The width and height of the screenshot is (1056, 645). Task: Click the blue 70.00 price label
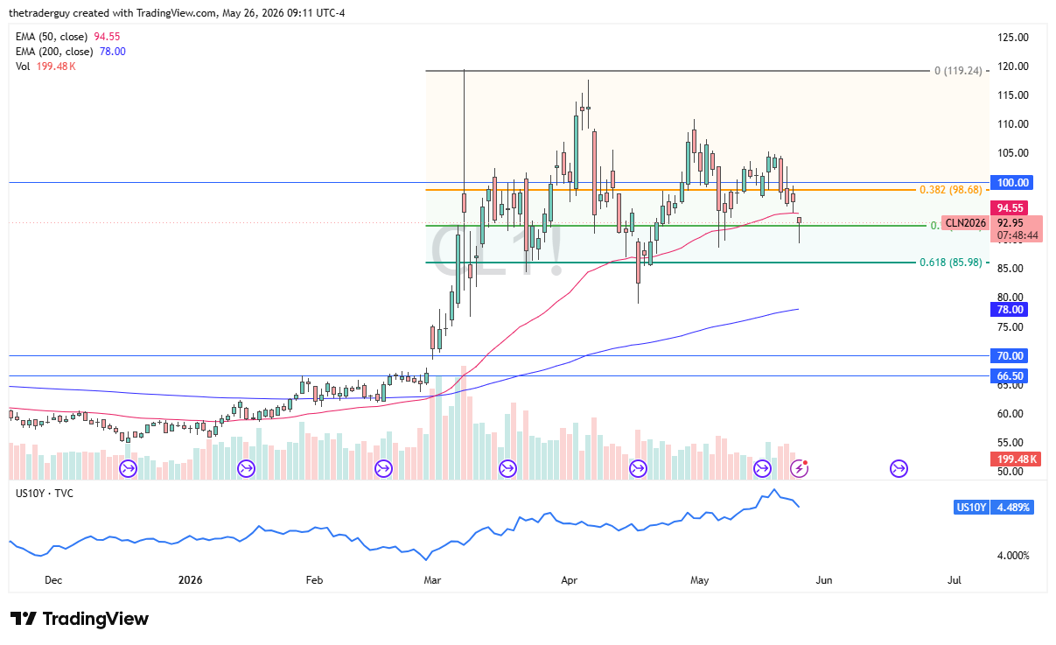[x=1008, y=355]
